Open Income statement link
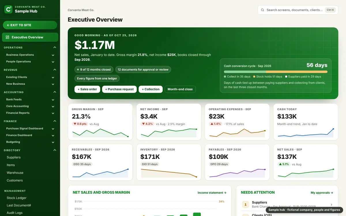This screenshot has height=216, width=346. [x=212, y=193]
